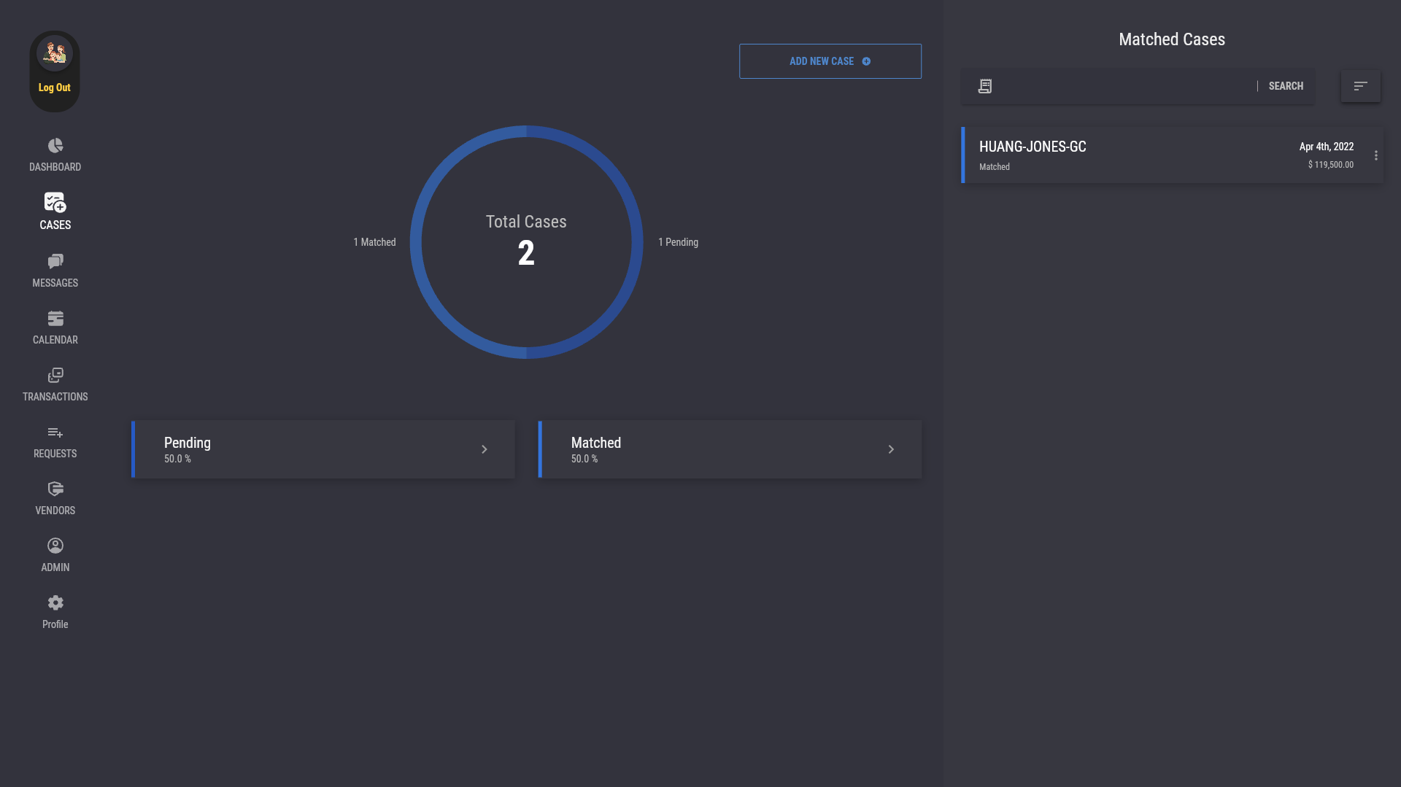
Task: Open the Messages chat bubble icon
Action: [x=55, y=261]
